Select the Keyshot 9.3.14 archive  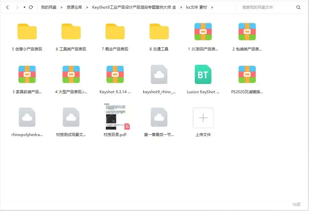[115, 74]
